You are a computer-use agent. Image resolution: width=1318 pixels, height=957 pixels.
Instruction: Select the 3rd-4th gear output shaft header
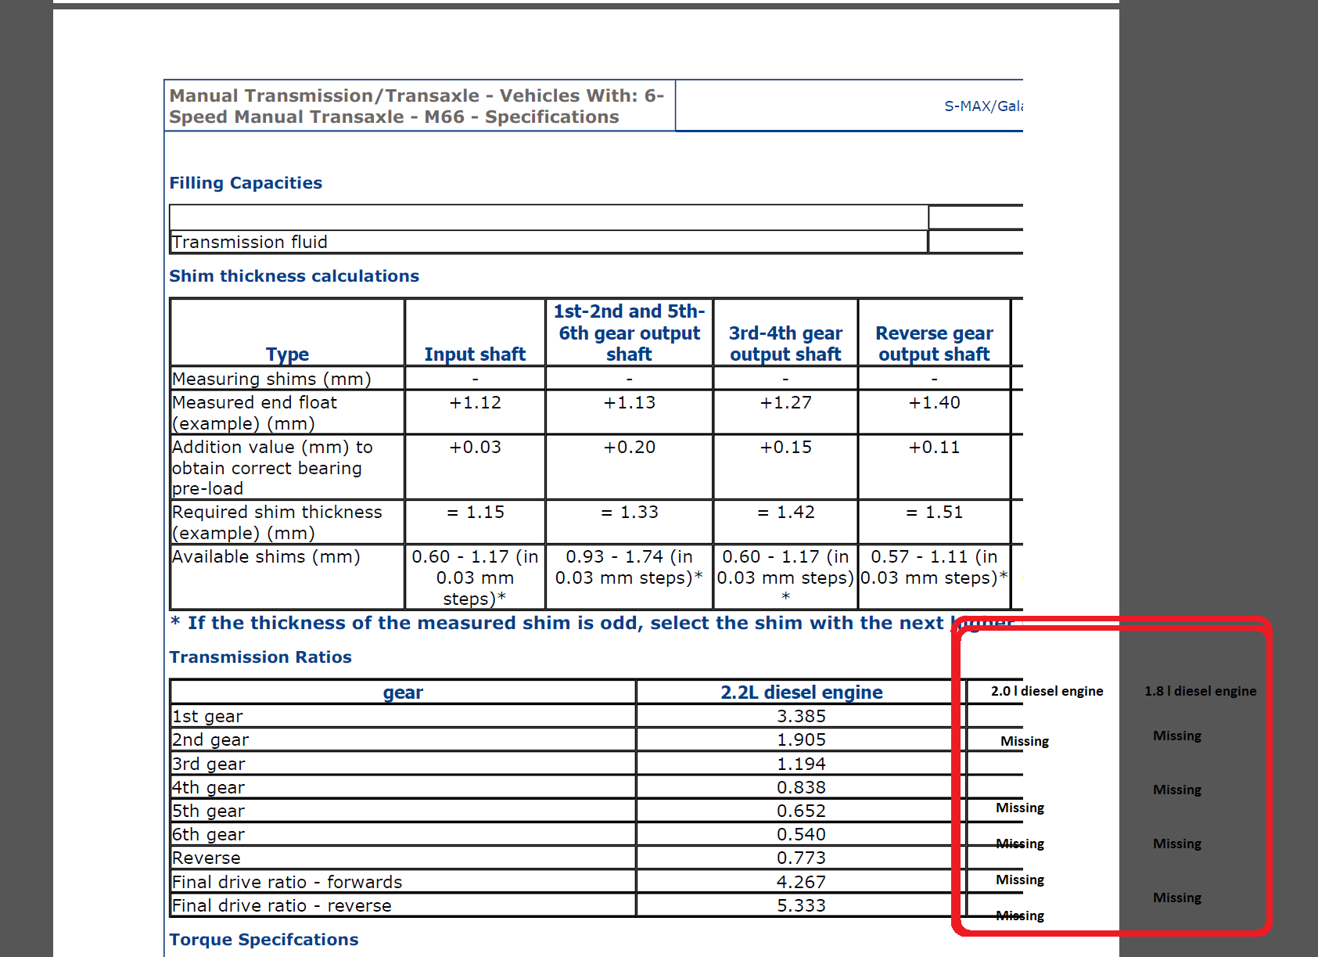point(785,344)
